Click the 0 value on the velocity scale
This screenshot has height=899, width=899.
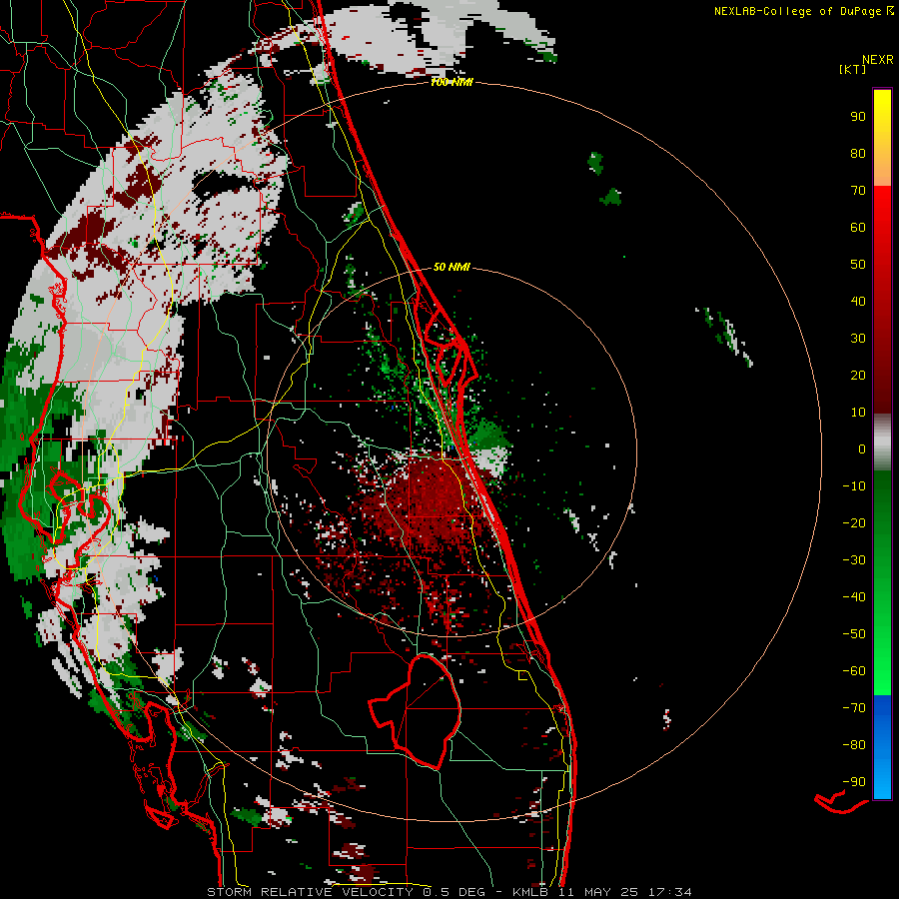862,449
